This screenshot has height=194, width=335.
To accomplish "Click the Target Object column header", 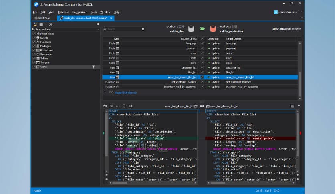I will pyautogui.click(x=234, y=39).
